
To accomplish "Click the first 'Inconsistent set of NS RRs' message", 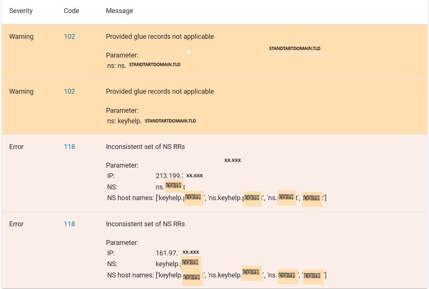I will (145, 147).
